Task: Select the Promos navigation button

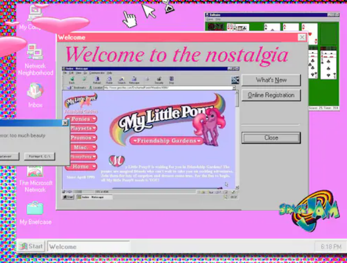Action: 81,138
